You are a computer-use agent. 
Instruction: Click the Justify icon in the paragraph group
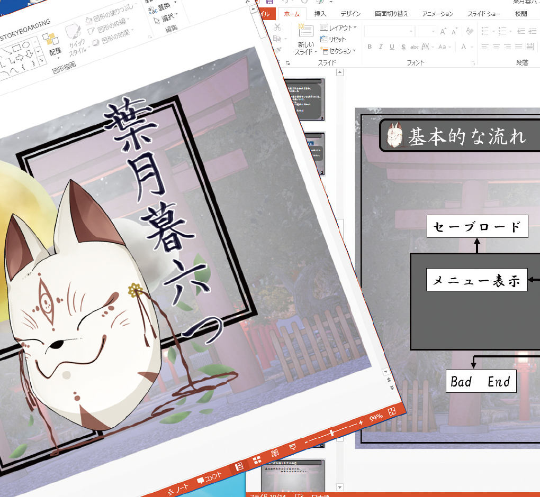click(519, 47)
